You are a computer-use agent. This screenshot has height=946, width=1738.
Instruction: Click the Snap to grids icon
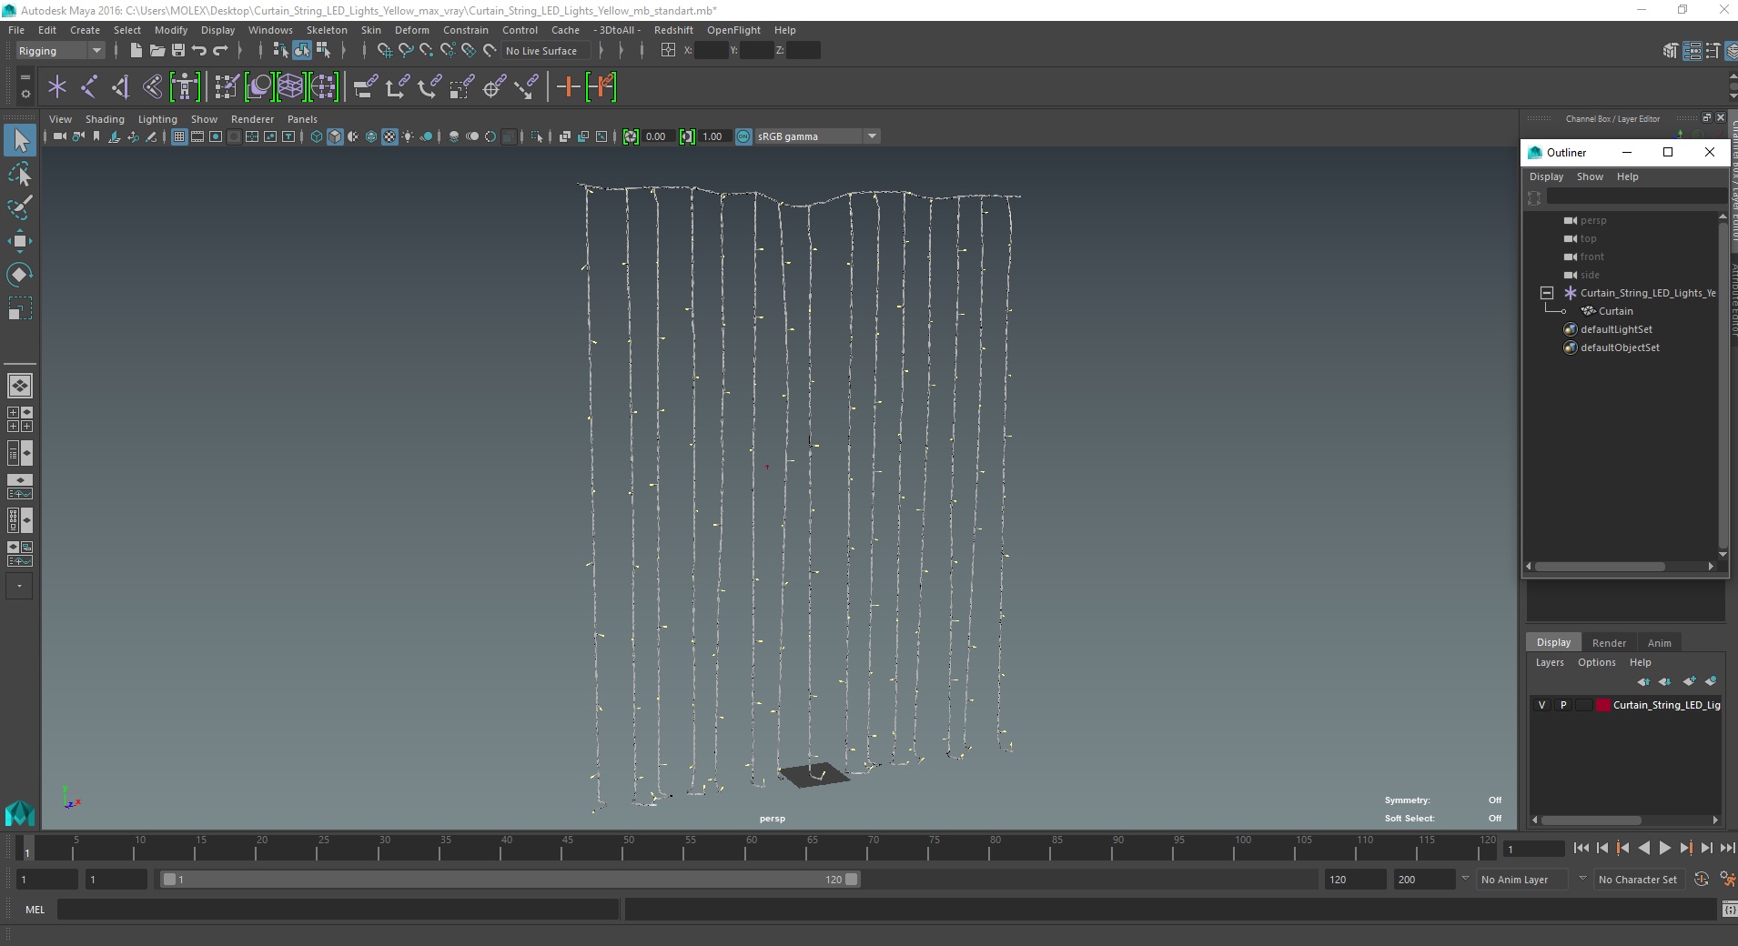384,50
